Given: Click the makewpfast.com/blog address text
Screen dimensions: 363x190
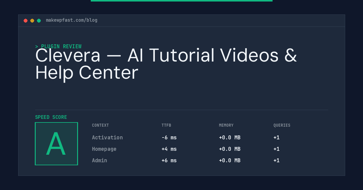Looking at the screenshot, I should click(72, 20).
